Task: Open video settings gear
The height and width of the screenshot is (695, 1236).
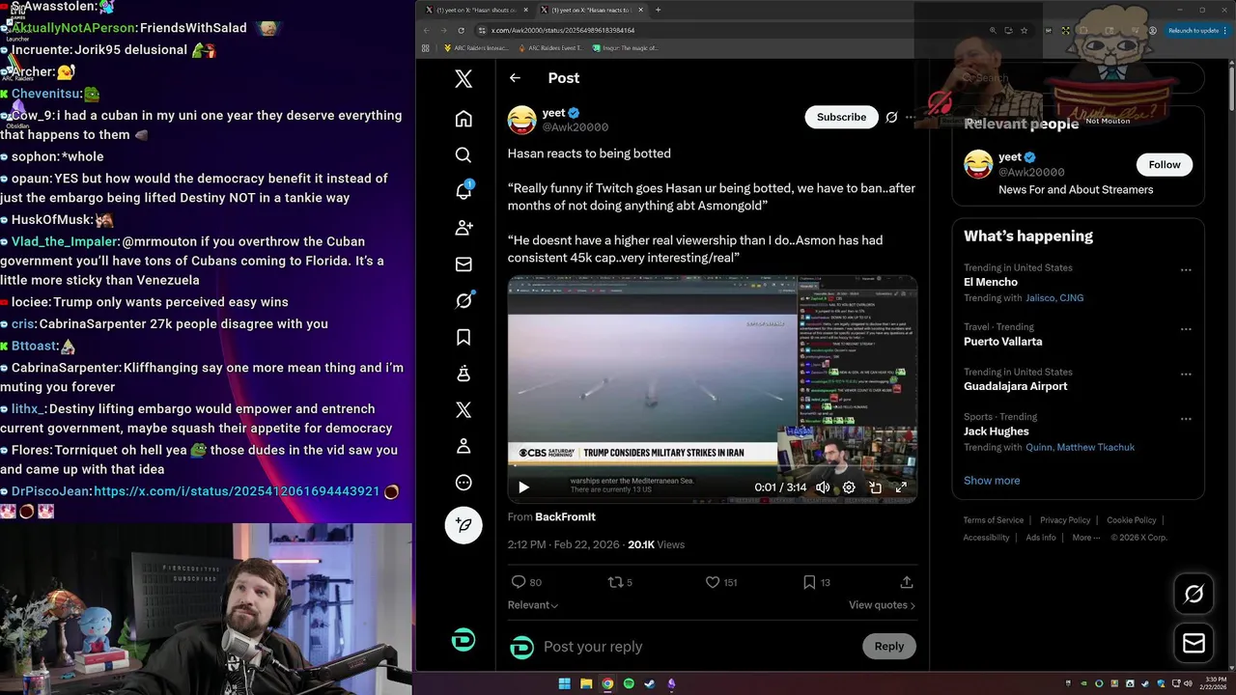Action: point(849,487)
